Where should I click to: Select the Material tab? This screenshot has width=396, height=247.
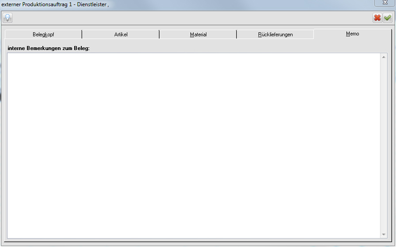click(198, 35)
